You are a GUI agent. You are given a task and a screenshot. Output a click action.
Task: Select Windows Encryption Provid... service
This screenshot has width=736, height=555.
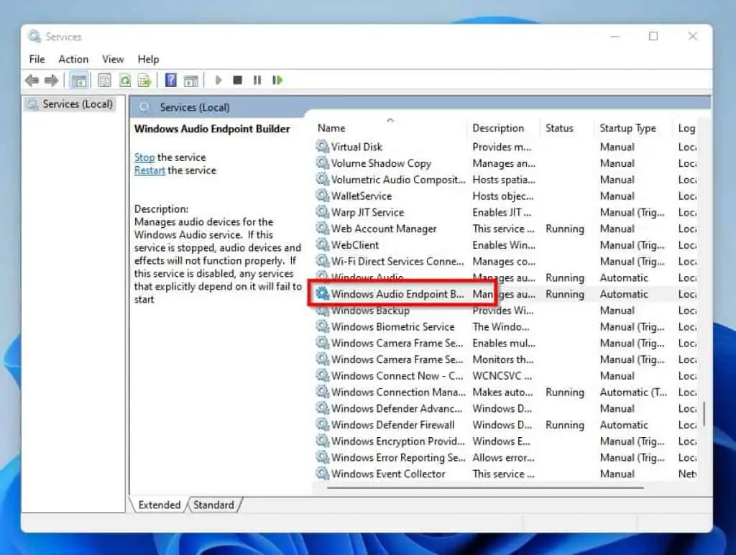[398, 441]
